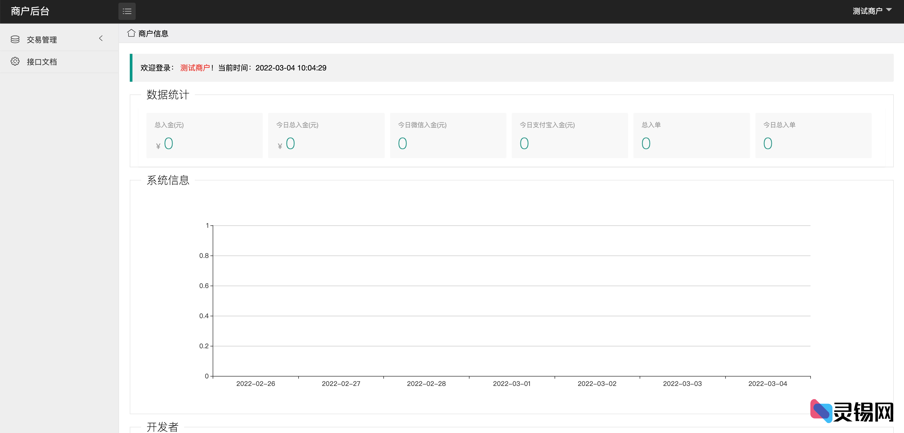Click the home icon in breadcrumb
904x433 pixels.
(131, 33)
